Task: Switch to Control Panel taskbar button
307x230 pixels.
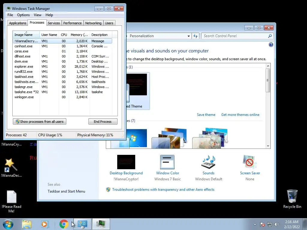Action: point(82,224)
